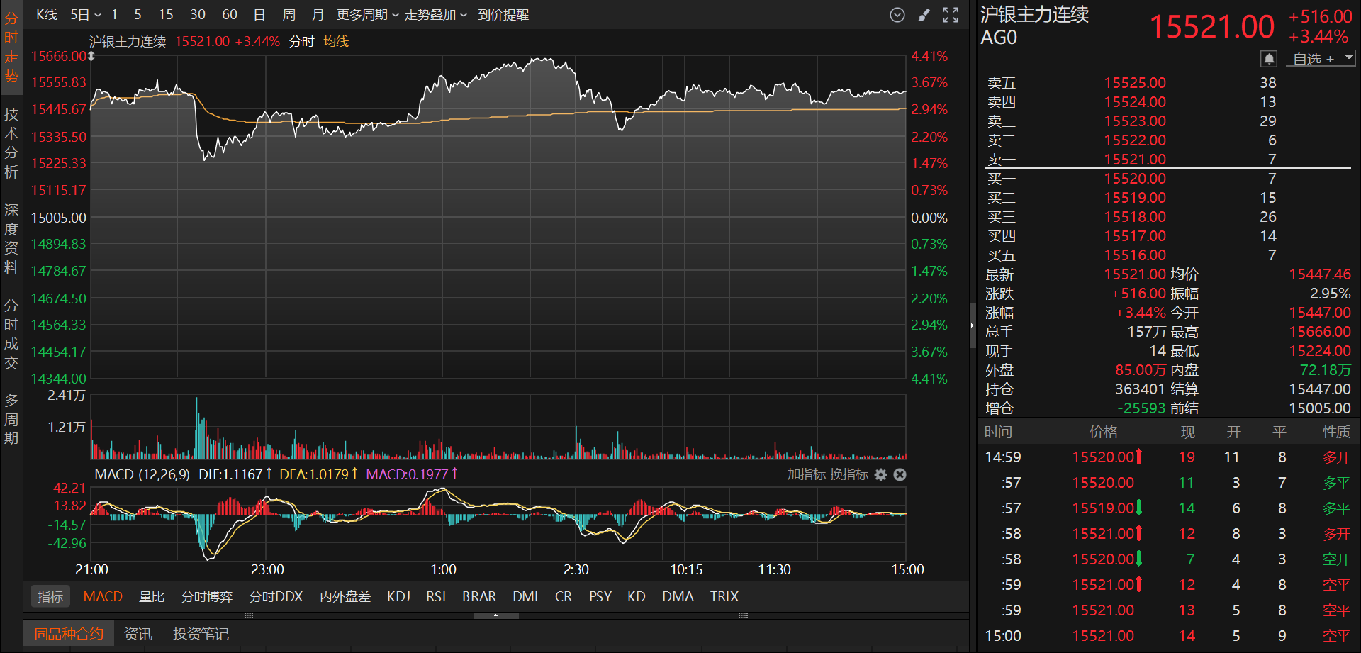Click 加指标 to add an indicator
The width and height of the screenshot is (1361, 653).
(x=806, y=474)
